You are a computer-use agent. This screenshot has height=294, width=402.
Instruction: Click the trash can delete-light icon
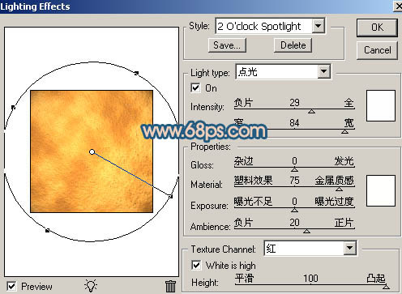coord(170,287)
